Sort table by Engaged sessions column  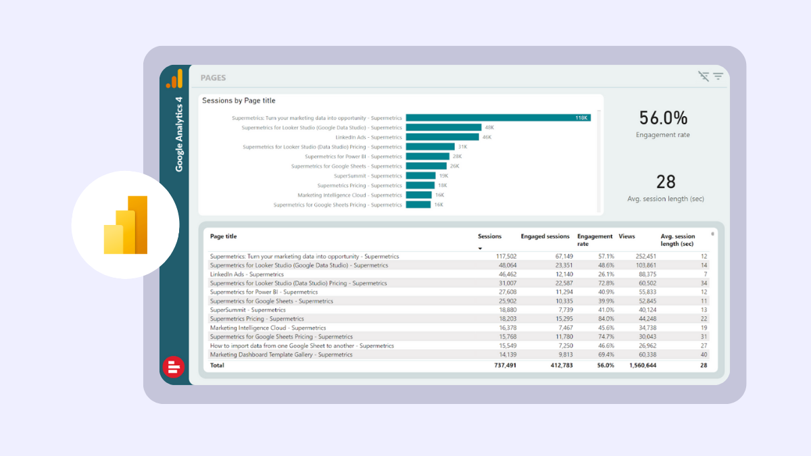coord(545,236)
